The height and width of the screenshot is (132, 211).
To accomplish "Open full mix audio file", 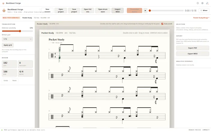I will pos(88,10).
